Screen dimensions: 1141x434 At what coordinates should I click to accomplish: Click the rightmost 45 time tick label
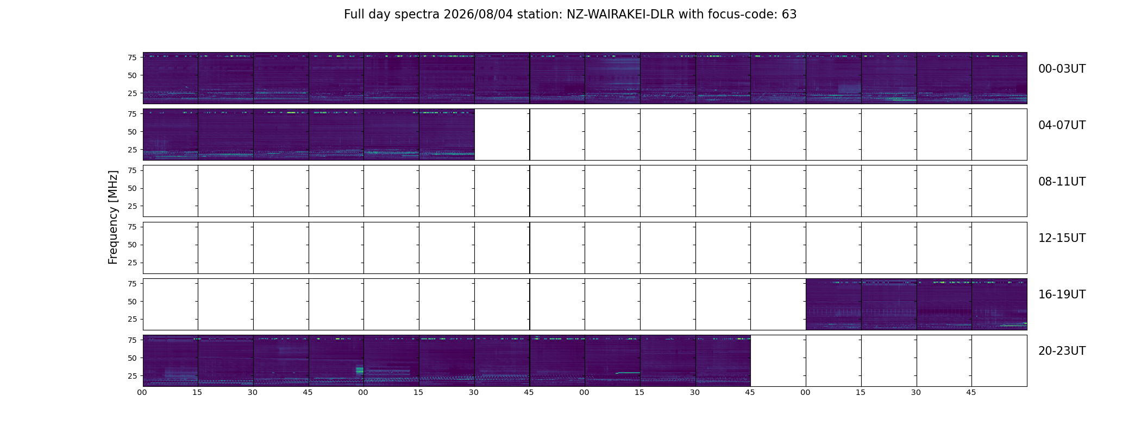pos(971,392)
